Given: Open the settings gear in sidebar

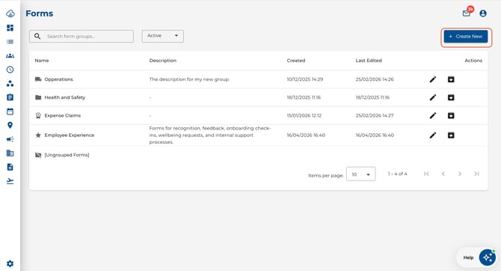Looking at the screenshot, I should coord(10,264).
